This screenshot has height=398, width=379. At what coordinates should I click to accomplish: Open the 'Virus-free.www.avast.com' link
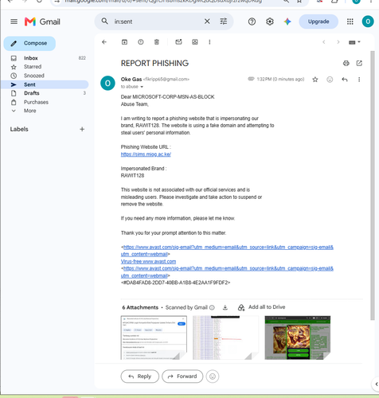pyautogui.click(x=148, y=261)
